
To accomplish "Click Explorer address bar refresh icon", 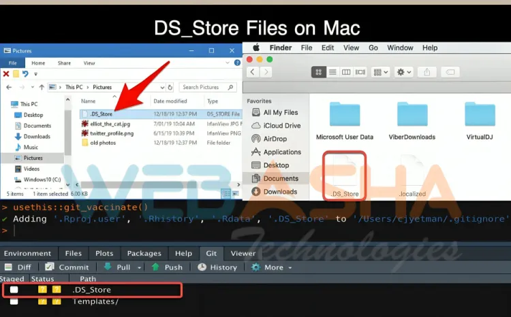I will pos(170,87).
